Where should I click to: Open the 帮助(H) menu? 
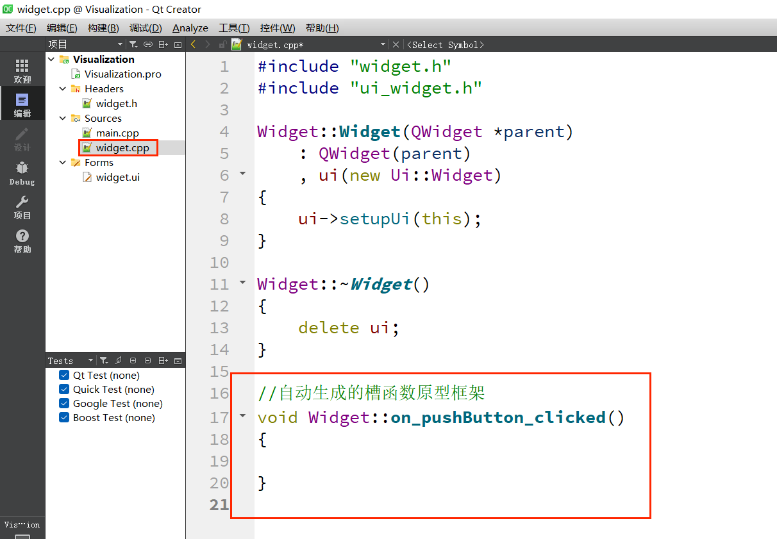point(322,28)
